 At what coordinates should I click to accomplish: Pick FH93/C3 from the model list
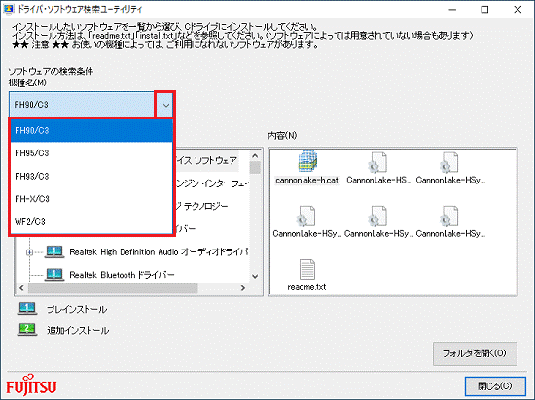click(x=91, y=177)
